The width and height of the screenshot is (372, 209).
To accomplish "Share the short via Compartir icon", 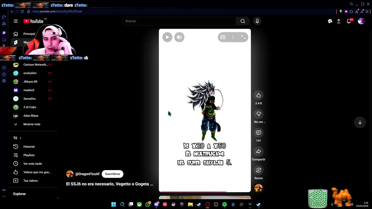I will [x=259, y=152].
